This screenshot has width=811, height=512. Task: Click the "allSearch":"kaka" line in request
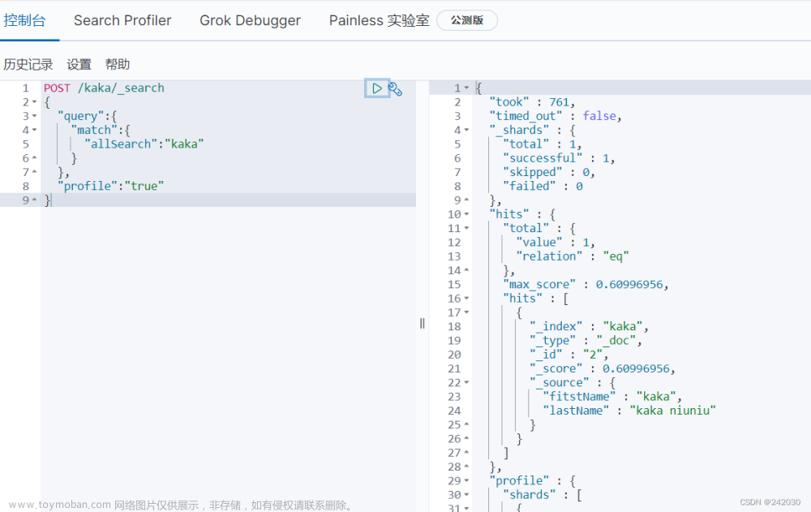[x=144, y=144]
